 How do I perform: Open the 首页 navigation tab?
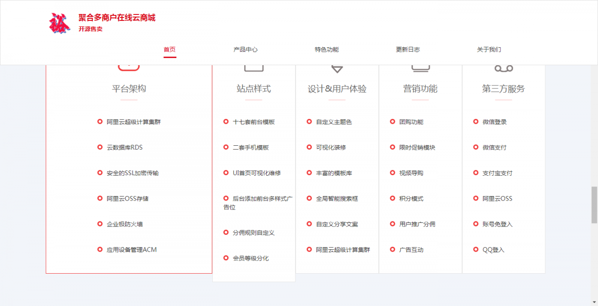pyautogui.click(x=169, y=50)
